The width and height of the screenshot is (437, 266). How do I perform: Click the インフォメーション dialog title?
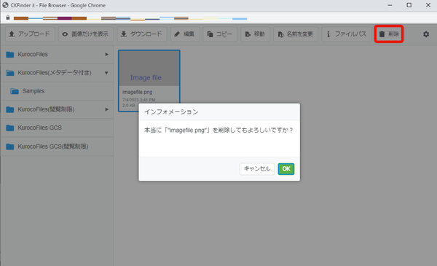(171, 112)
